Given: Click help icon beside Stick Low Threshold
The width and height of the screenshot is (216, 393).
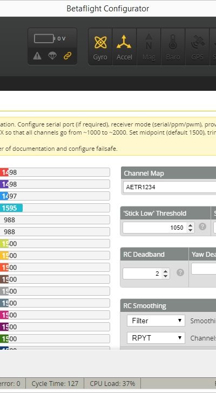Looking at the screenshot, I should coord(202,227).
